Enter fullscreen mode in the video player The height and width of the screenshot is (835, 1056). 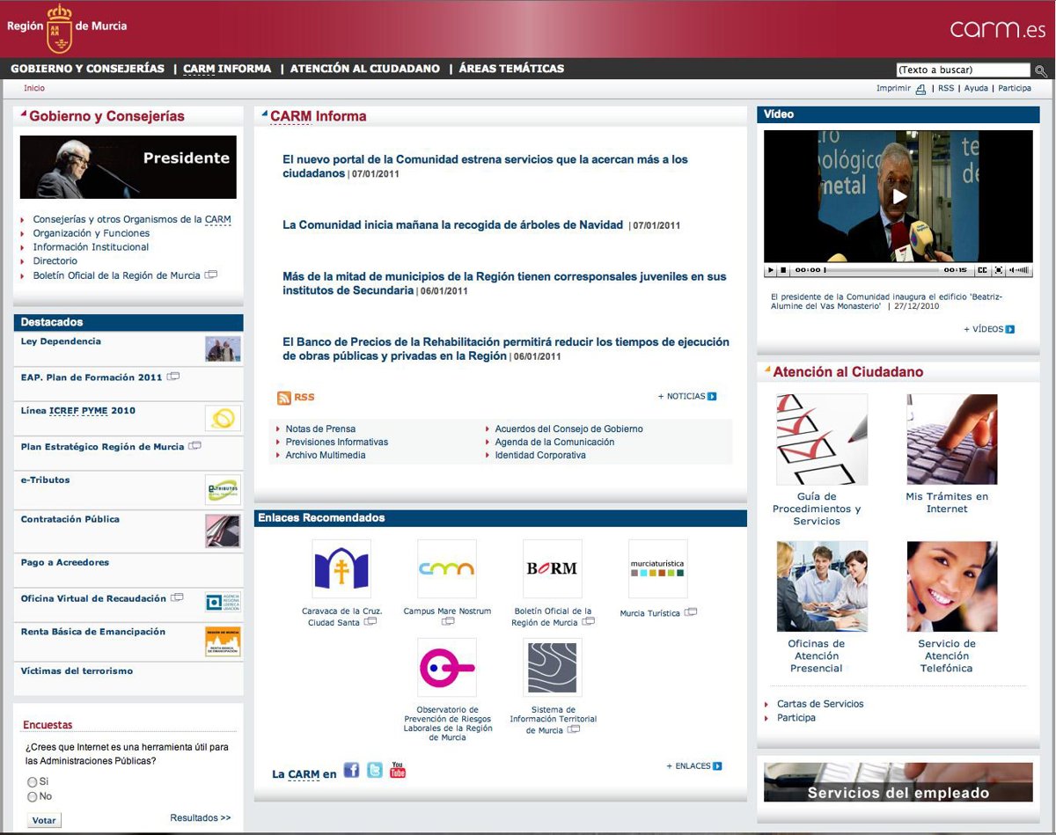point(1000,270)
